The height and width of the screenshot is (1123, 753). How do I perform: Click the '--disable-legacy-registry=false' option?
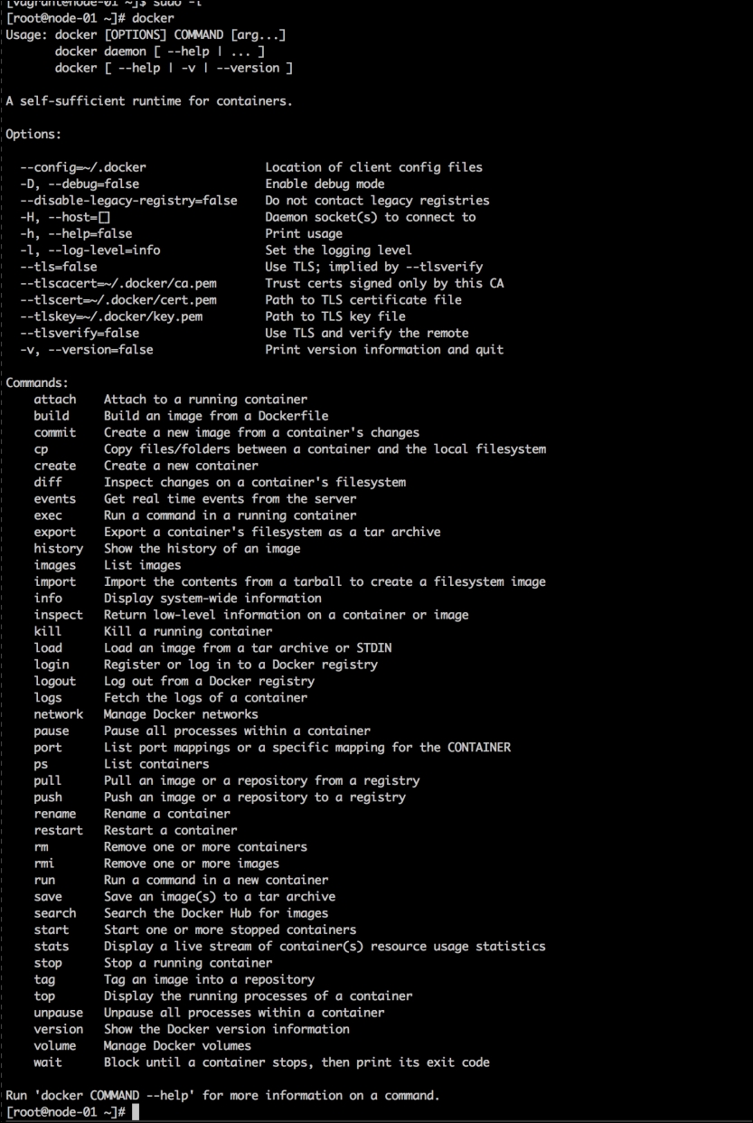coord(128,201)
